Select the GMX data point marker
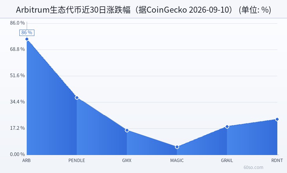 point(127,130)
